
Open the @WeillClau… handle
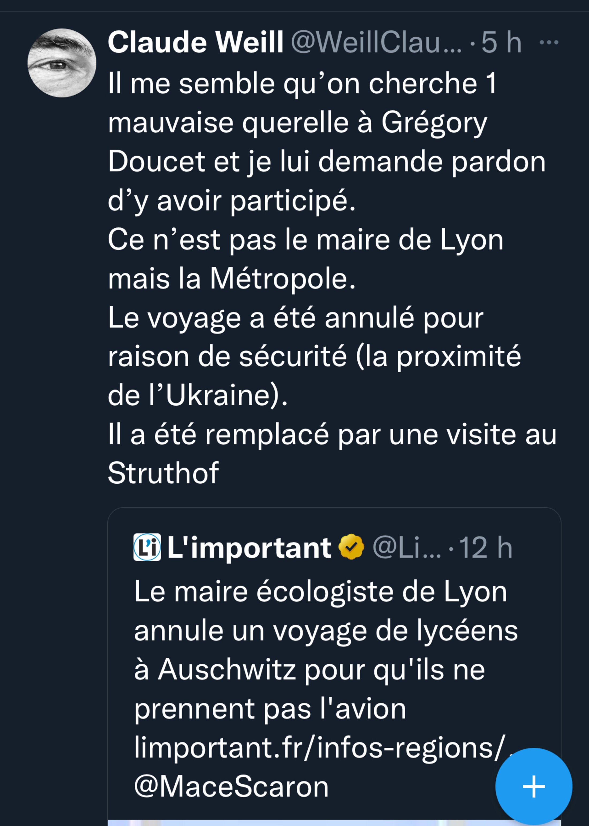[x=376, y=42]
